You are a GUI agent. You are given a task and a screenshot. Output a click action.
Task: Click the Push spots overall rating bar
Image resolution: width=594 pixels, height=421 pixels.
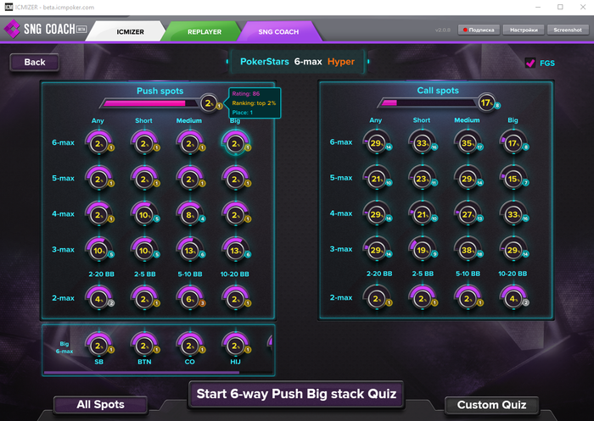[150, 103]
